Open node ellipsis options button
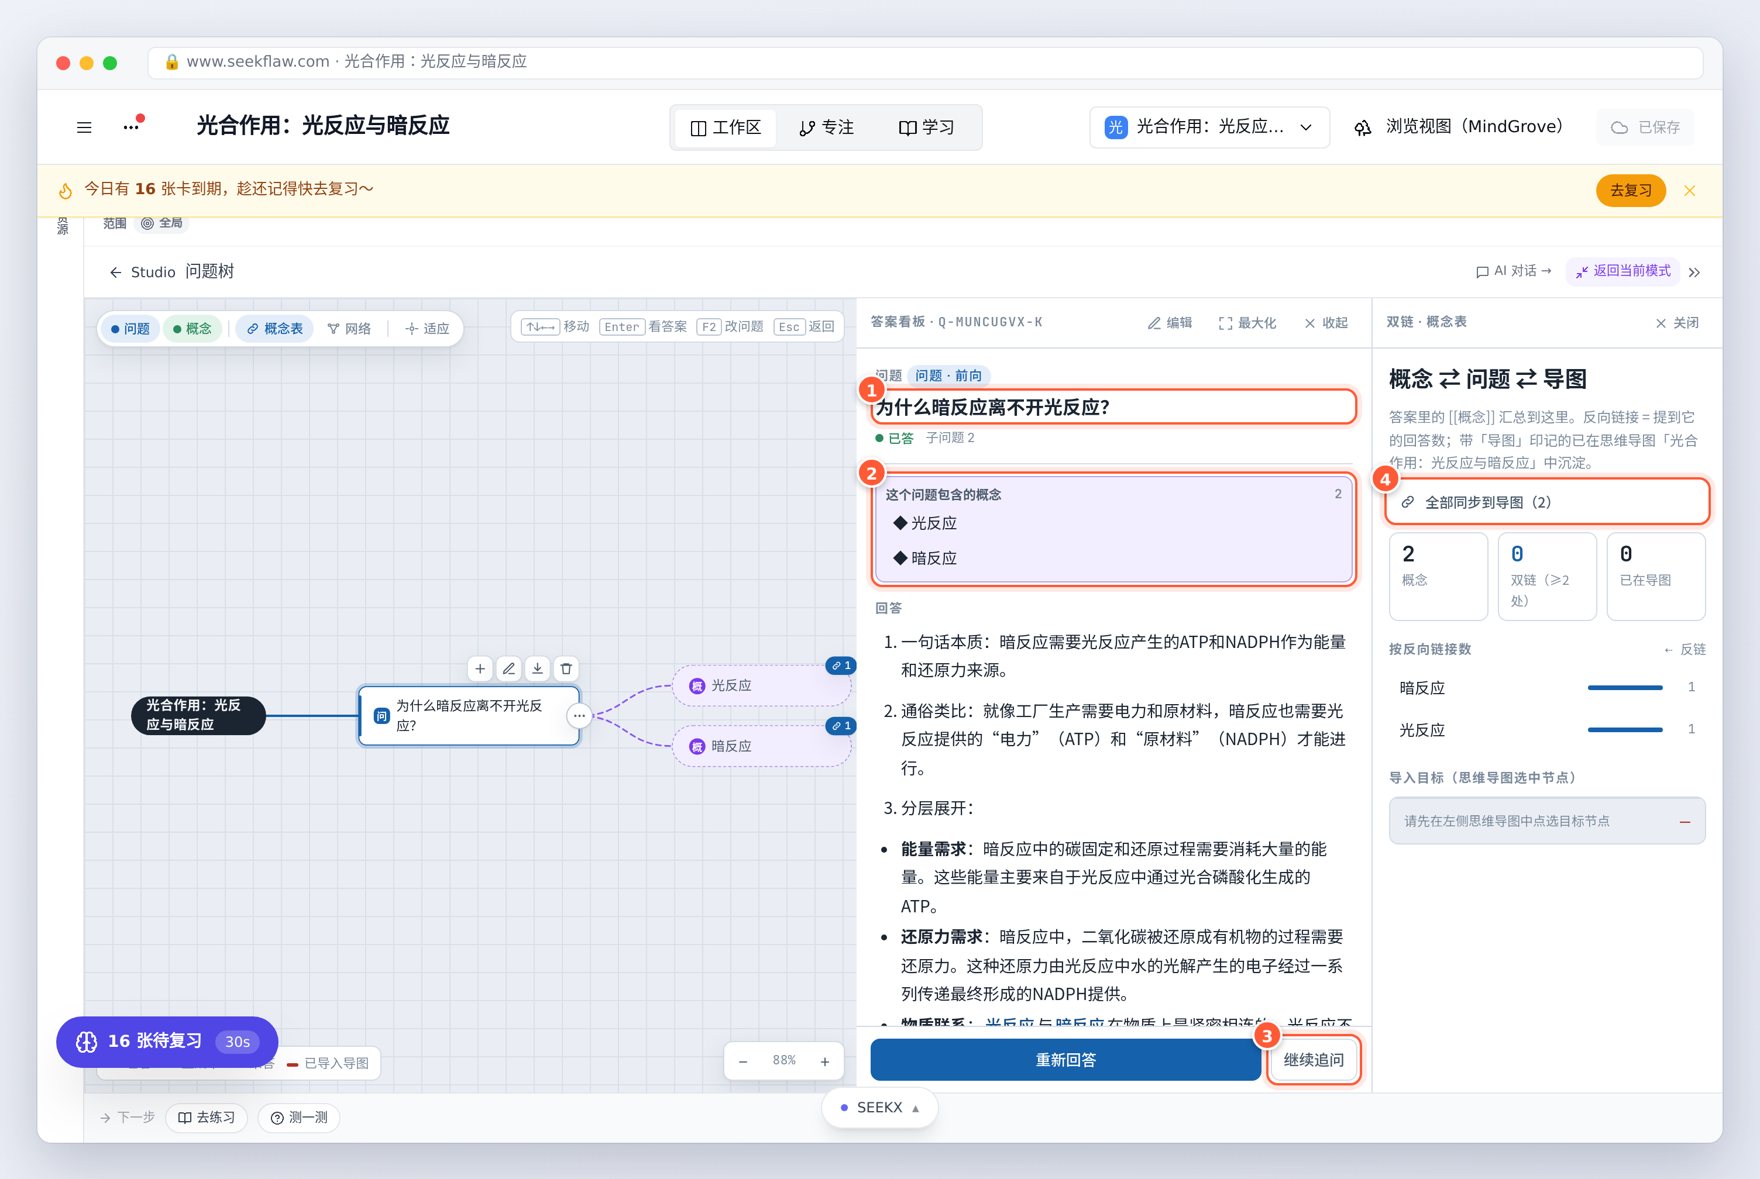 (x=579, y=716)
